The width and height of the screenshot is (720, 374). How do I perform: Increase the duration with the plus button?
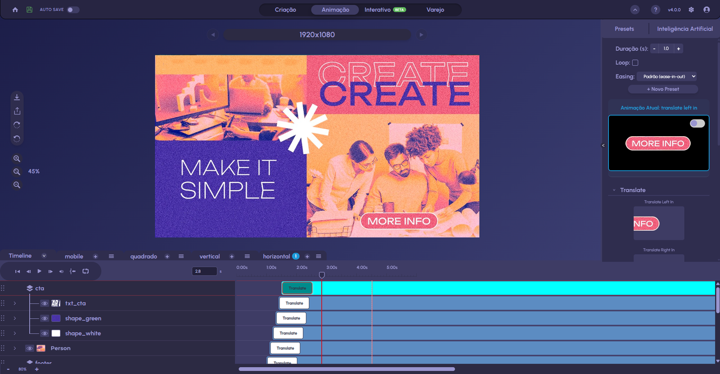[679, 49]
